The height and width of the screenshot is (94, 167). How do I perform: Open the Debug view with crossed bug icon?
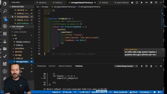(5, 26)
